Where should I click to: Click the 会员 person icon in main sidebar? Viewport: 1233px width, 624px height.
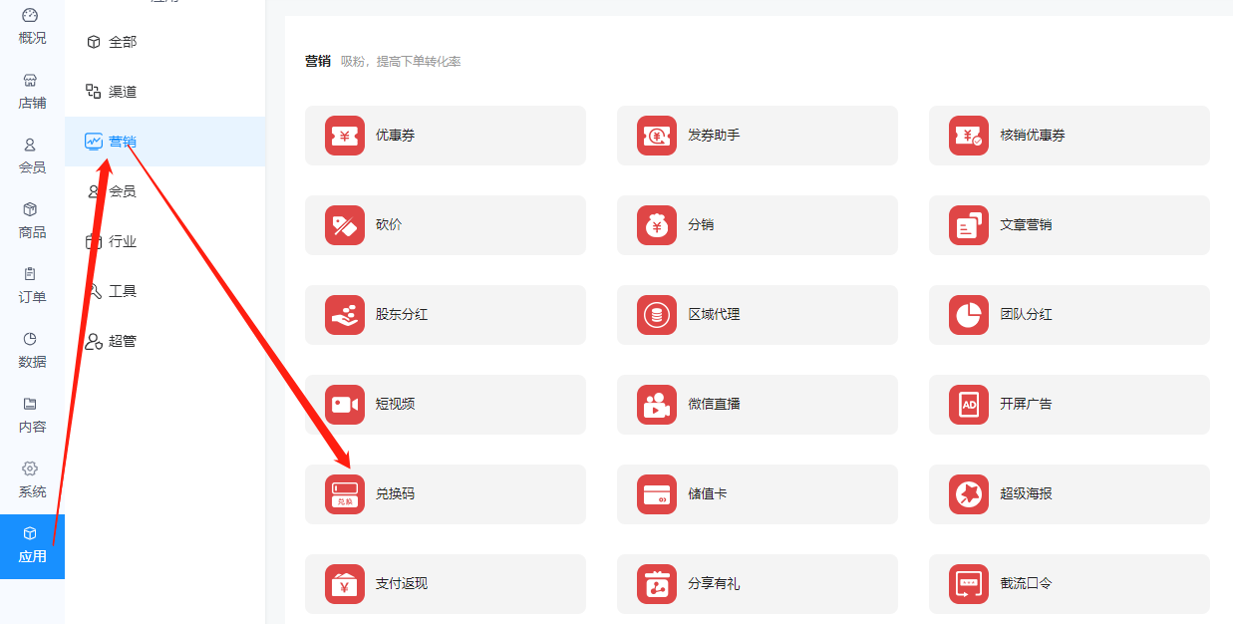coord(30,145)
